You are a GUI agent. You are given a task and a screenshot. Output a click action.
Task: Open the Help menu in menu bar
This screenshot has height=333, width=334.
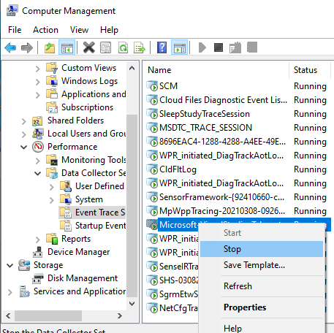pos(109,30)
